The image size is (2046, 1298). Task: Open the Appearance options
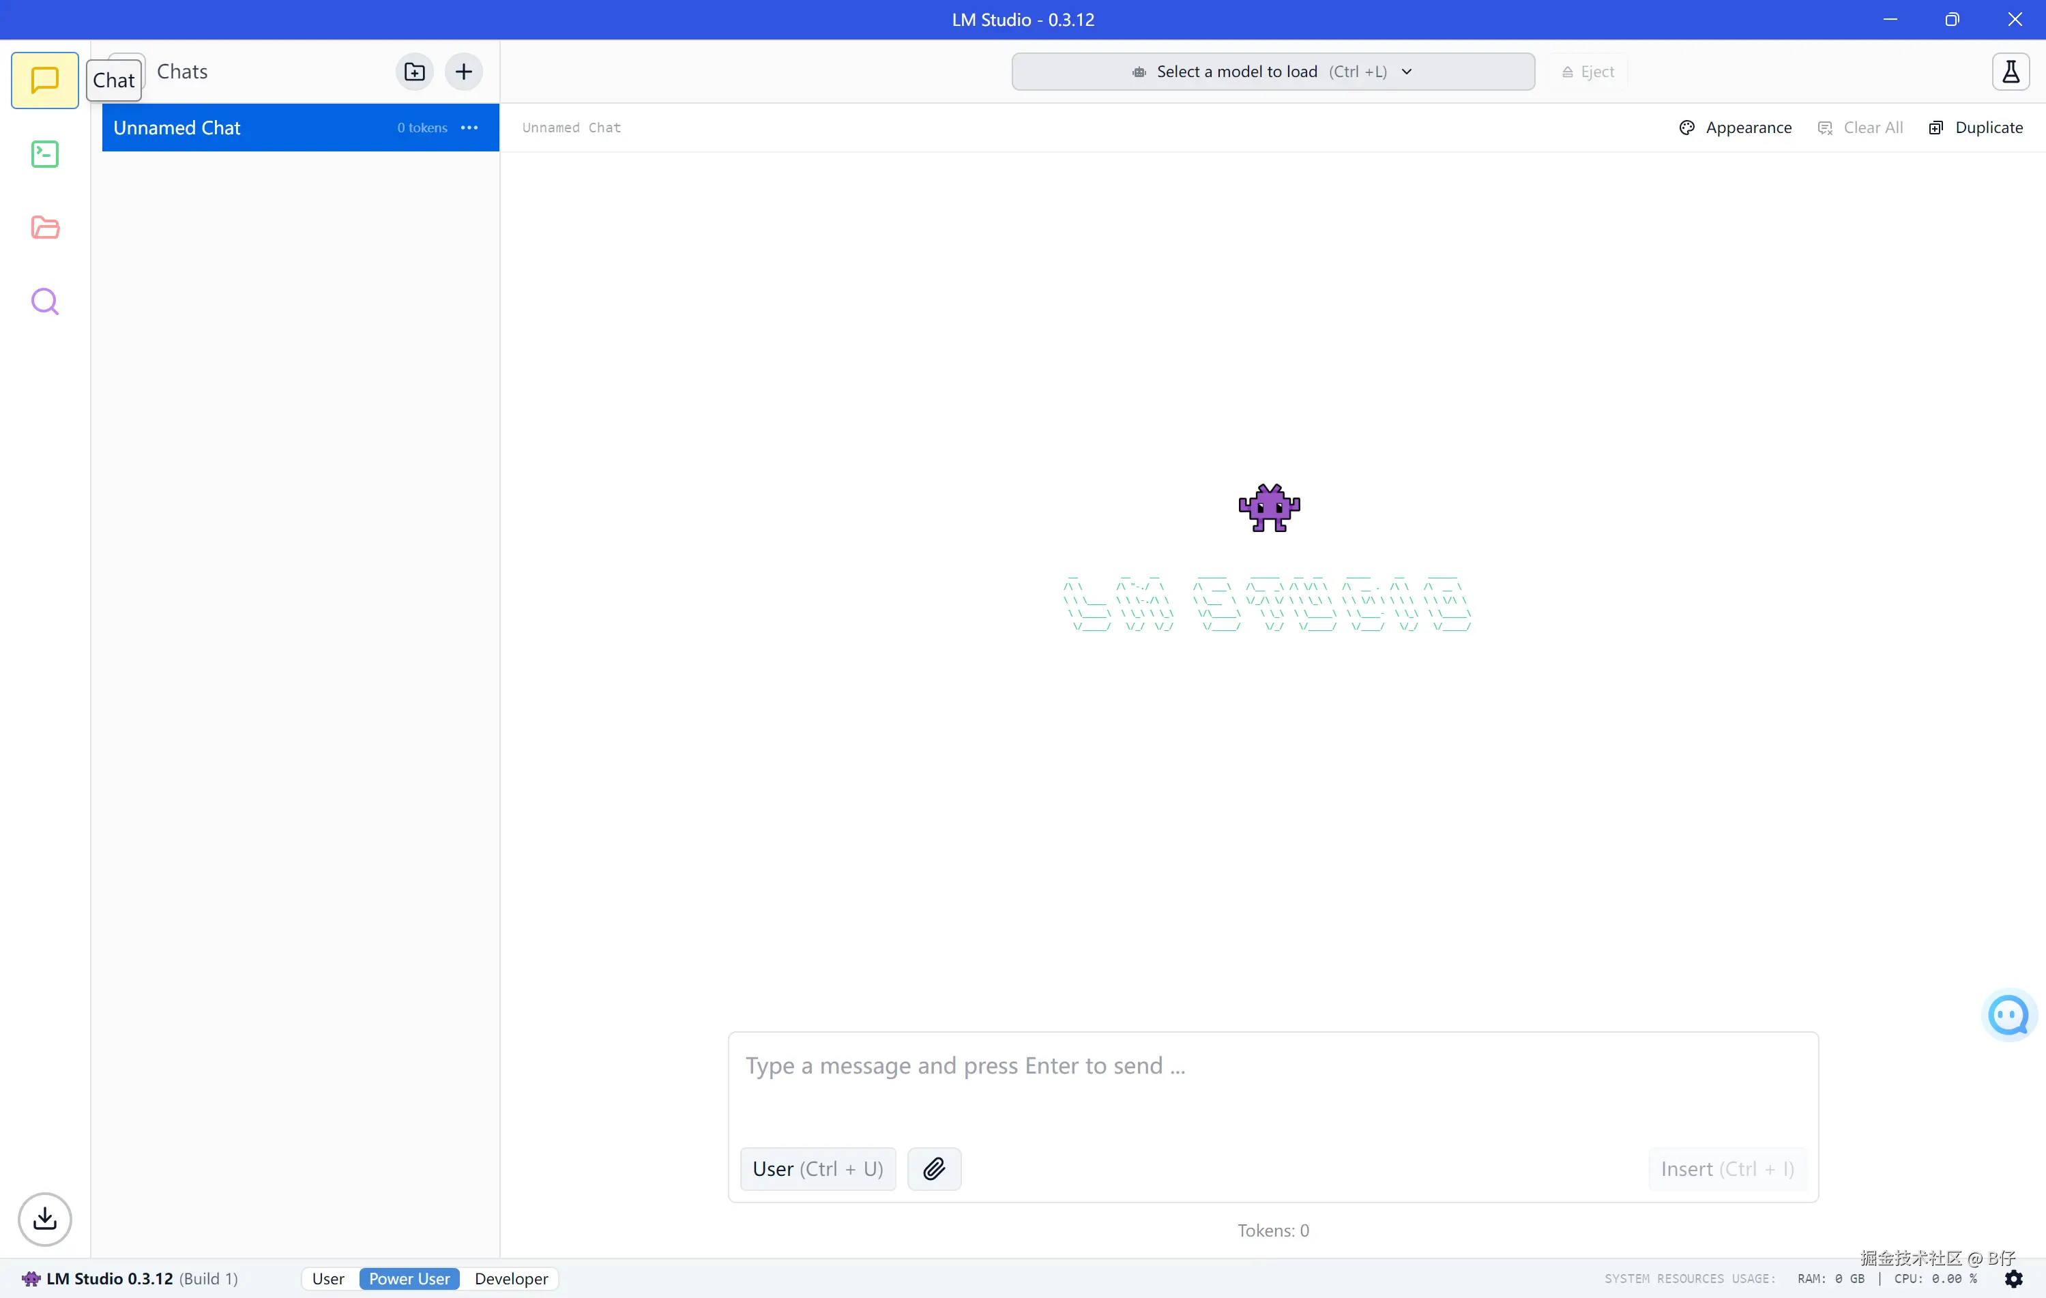click(x=1736, y=128)
